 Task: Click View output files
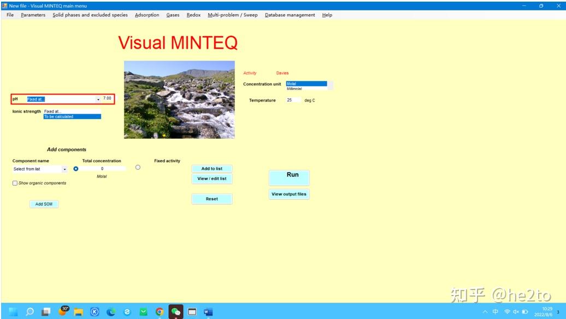coord(289,194)
